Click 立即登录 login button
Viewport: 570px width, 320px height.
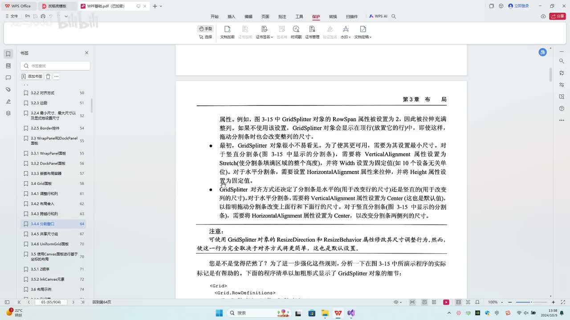point(518,6)
